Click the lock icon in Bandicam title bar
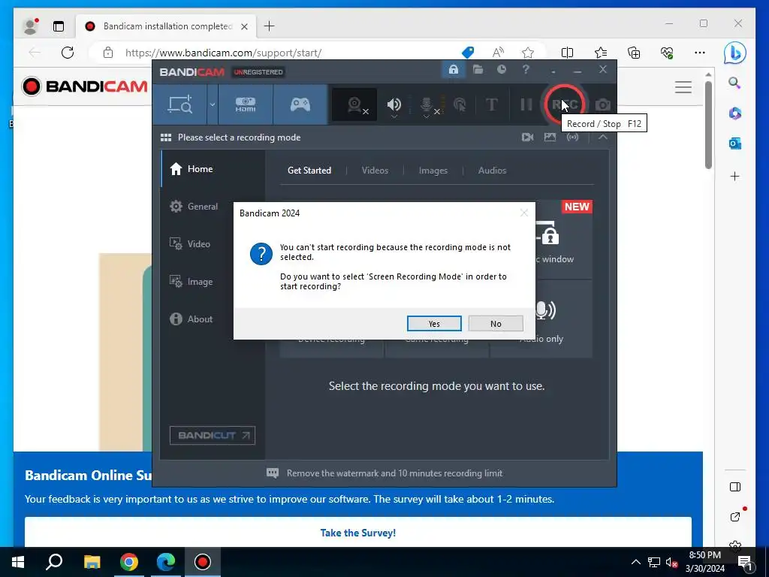 (453, 70)
